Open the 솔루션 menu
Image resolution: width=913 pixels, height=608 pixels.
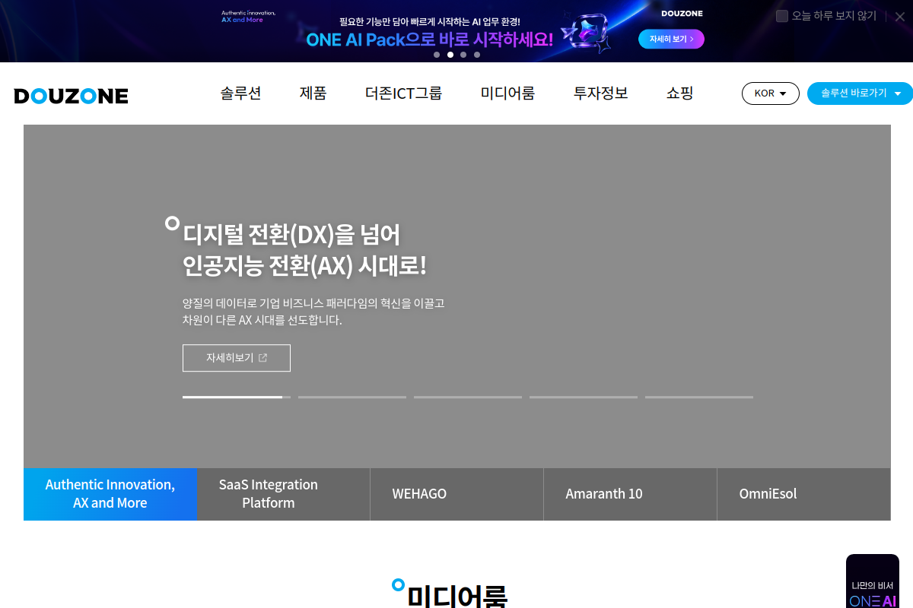(240, 93)
